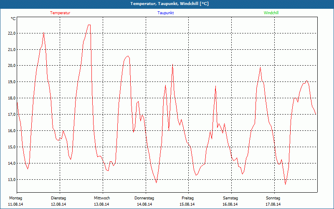Click the 18,0 axis value
The height and width of the screenshot is (209, 334).
(12, 98)
